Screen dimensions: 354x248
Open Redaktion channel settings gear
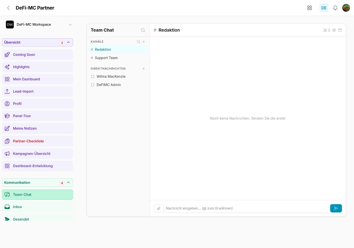(x=334, y=30)
